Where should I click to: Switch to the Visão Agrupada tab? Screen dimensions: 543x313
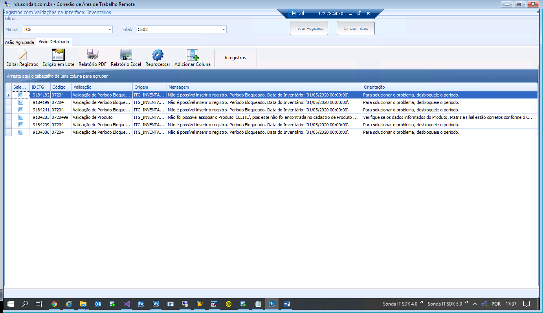tap(19, 42)
